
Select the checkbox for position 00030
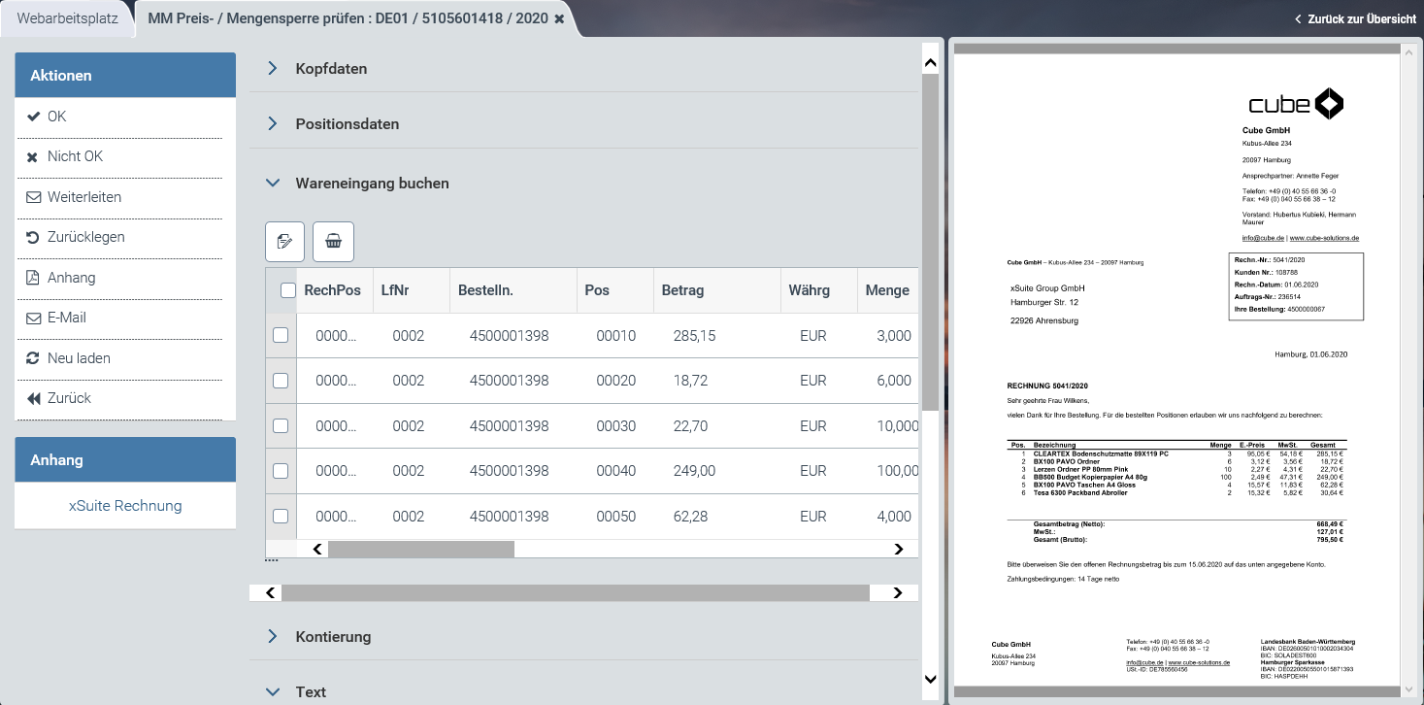point(281,426)
